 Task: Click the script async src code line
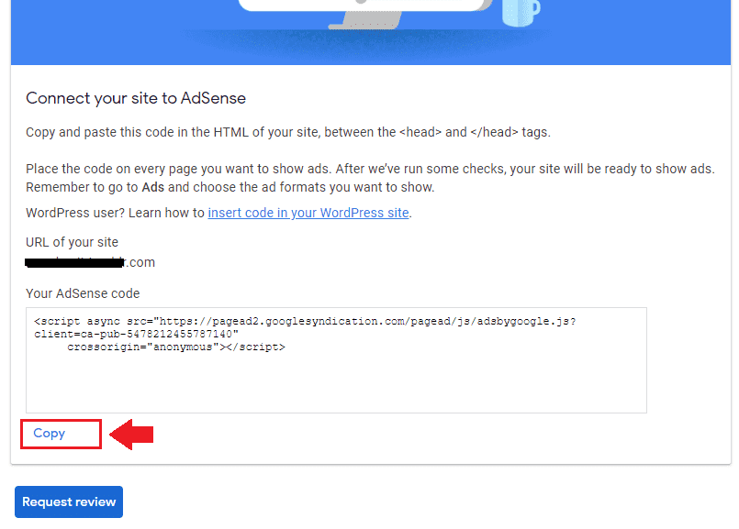pos(305,322)
